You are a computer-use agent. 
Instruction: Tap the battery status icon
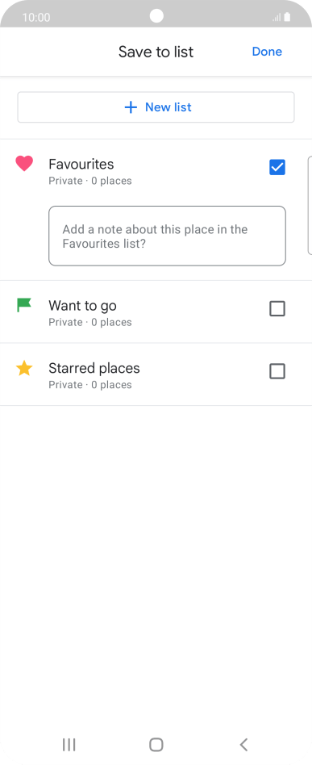coord(287,17)
